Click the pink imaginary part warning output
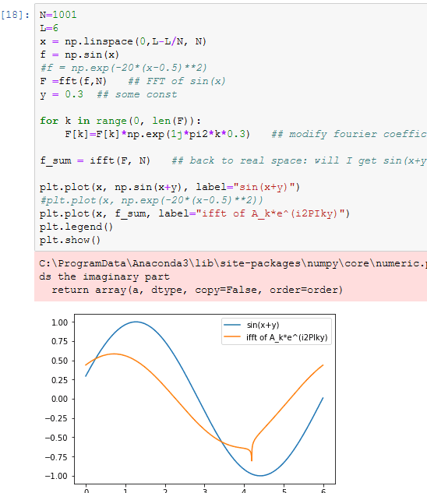The image size is (427, 493). 231,276
